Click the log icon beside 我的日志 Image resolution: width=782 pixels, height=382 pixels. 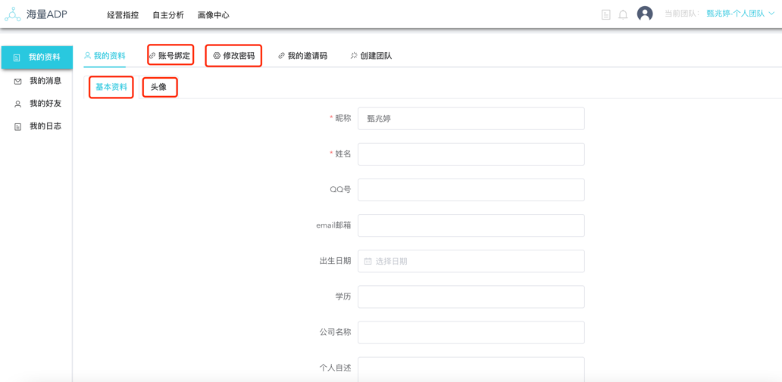click(x=18, y=126)
